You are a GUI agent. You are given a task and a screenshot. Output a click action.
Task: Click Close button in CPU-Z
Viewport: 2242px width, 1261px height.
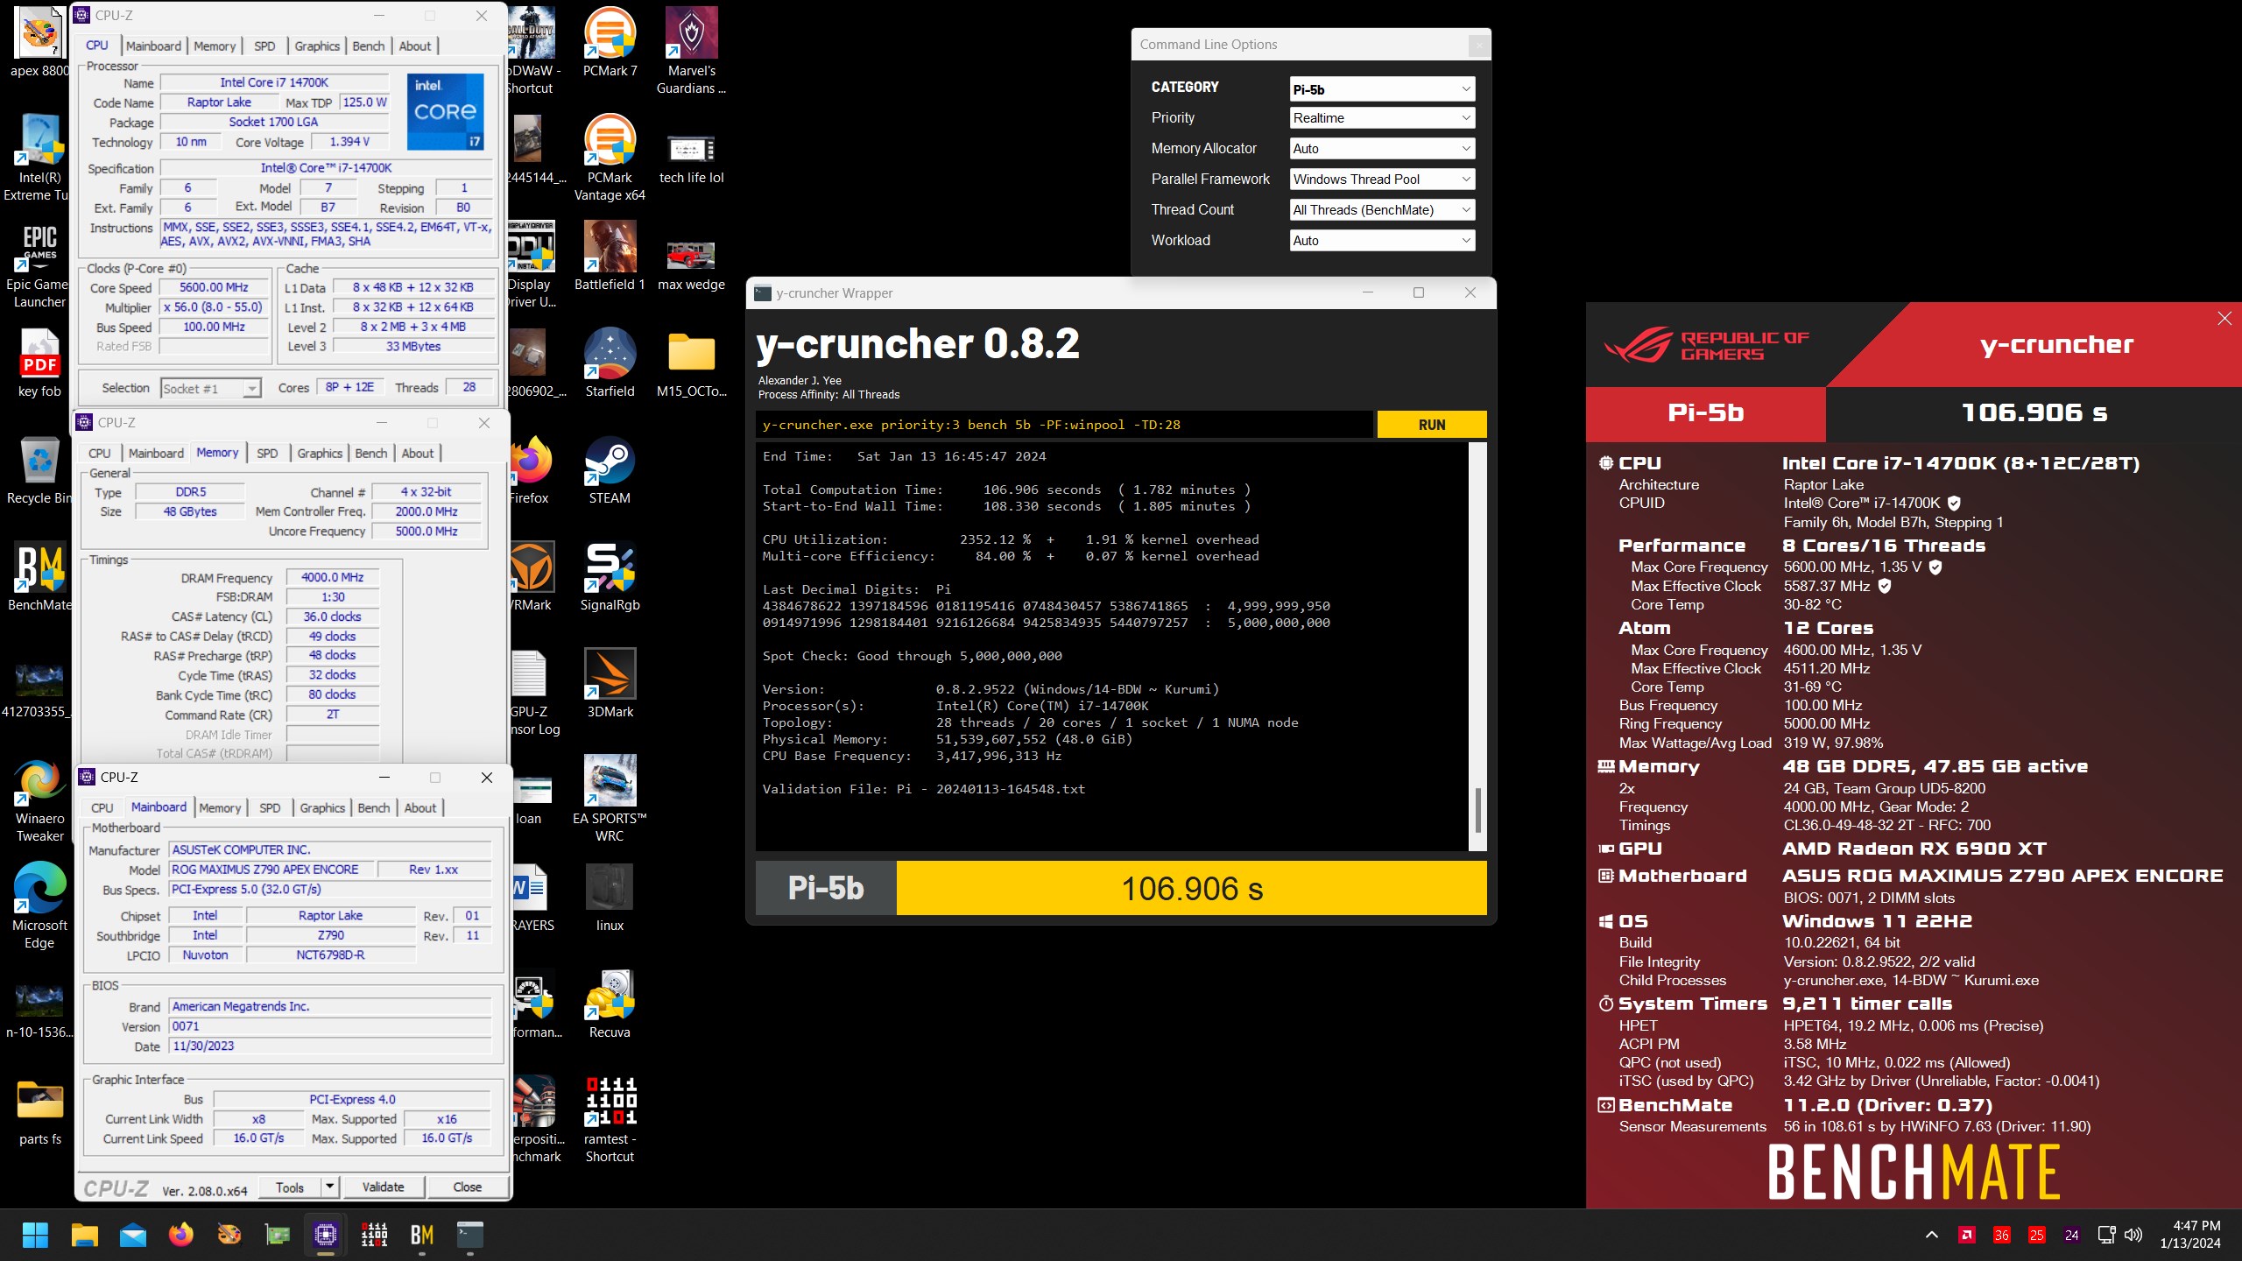coord(467,1187)
